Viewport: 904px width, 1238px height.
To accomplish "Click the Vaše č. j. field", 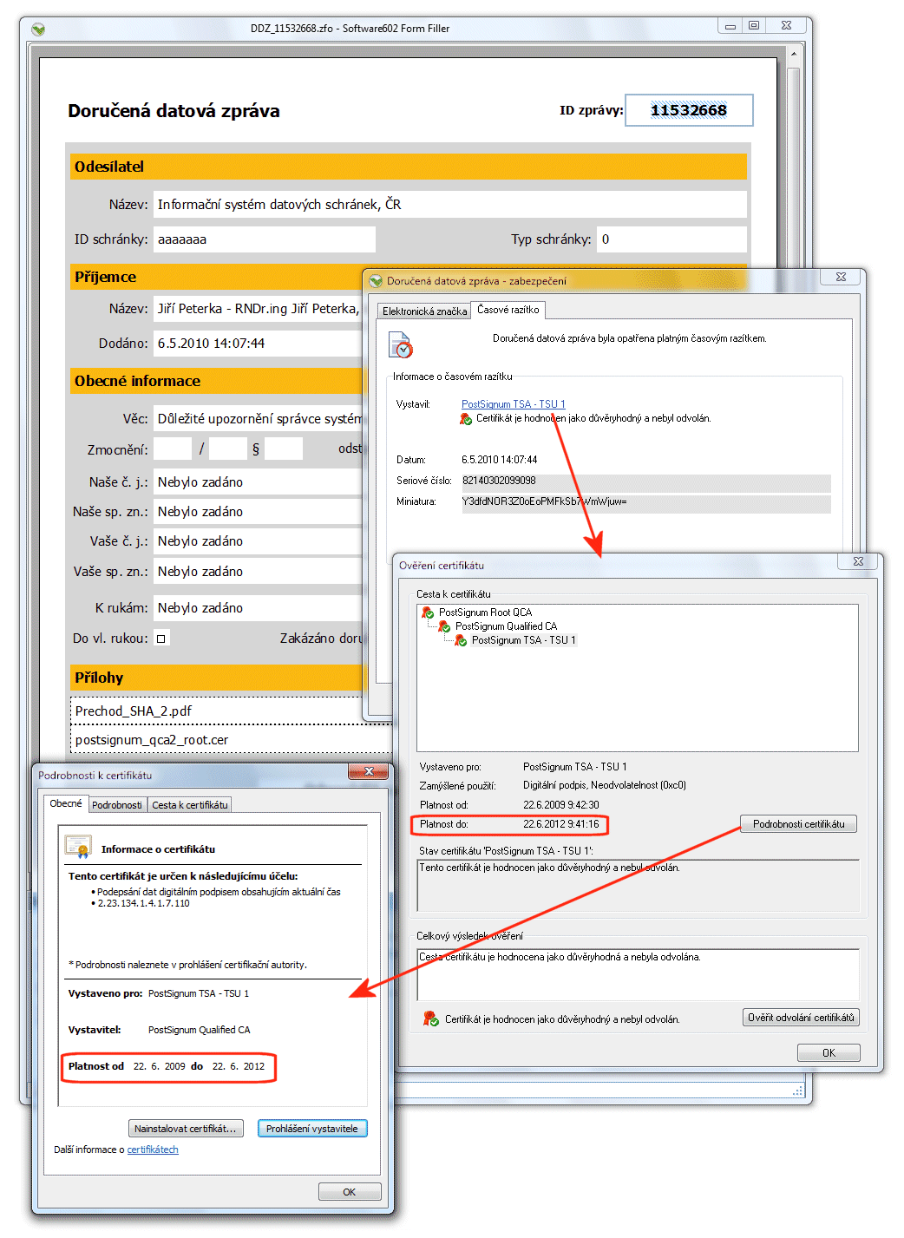I will [x=258, y=541].
